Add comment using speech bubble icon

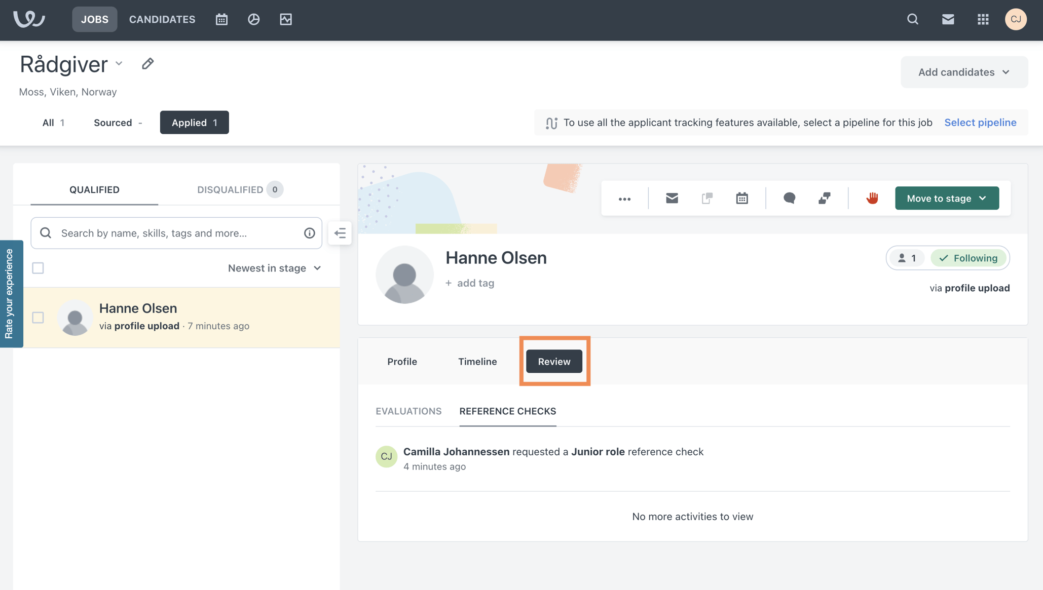click(x=789, y=198)
